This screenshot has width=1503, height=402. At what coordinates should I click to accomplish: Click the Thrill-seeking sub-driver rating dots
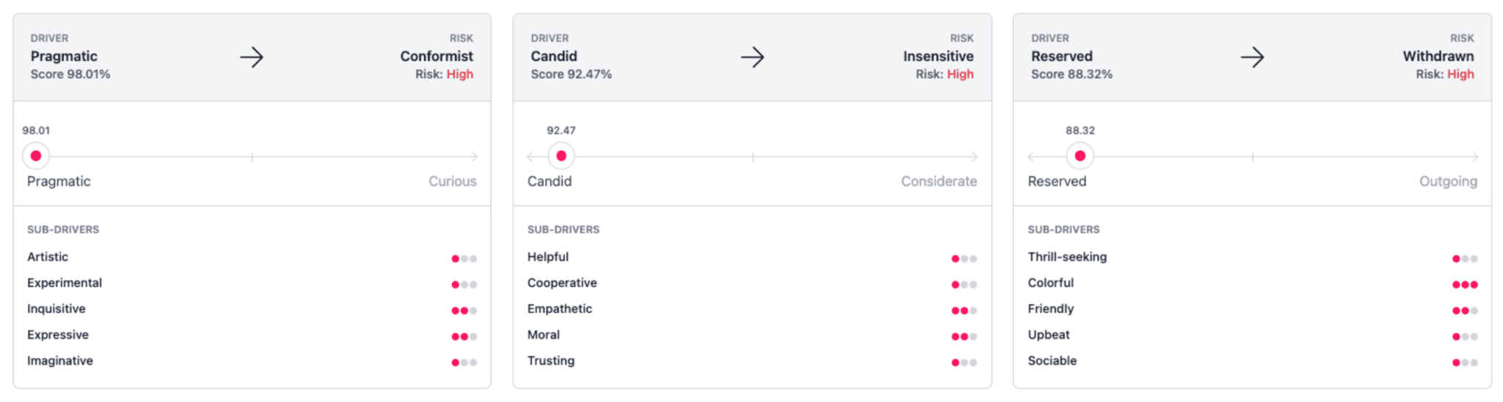tap(1464, 258)
